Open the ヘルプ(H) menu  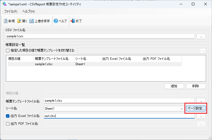pyautogui.click(x=29, y=12)
